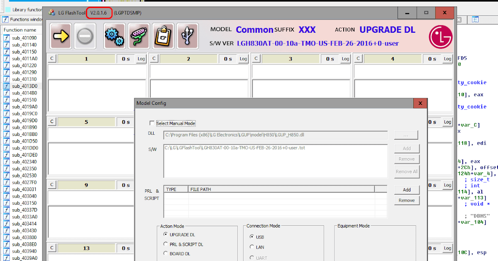Click the yellow arrow Start button
The height and width of the screenshot is (261, 498).
coord(61,36)
